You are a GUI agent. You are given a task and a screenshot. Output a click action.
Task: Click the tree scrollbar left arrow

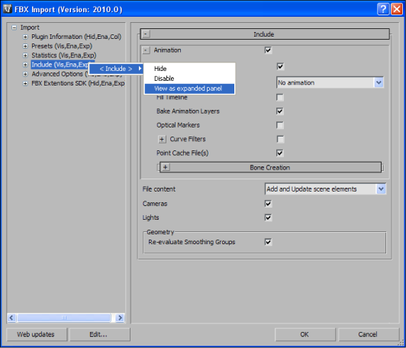coord(11,317)
